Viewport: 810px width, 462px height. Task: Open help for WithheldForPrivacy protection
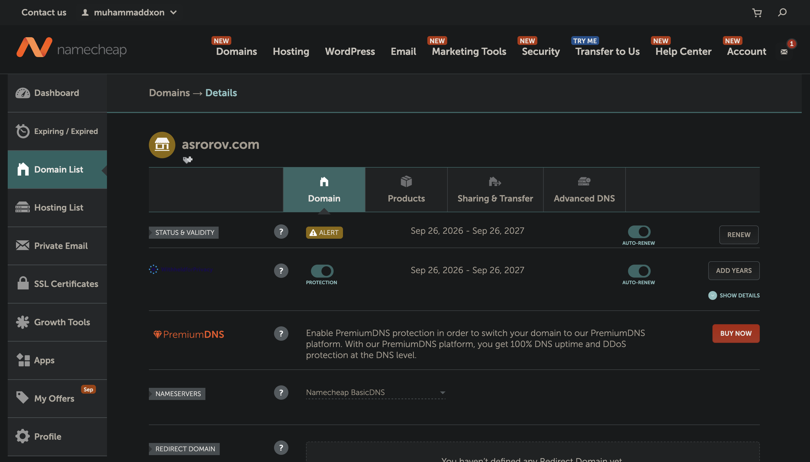281,271
